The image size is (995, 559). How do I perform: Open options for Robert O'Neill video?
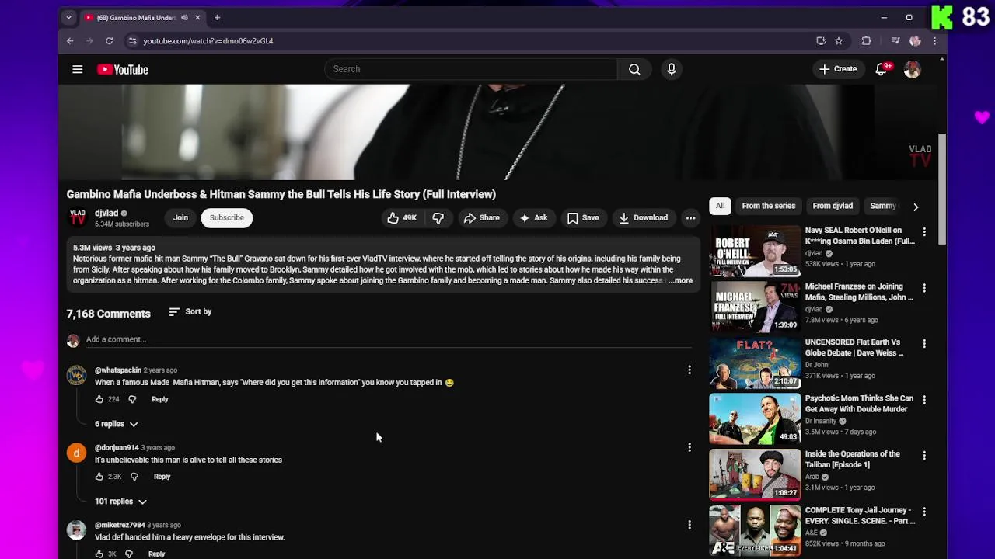[x=924, y=231]
